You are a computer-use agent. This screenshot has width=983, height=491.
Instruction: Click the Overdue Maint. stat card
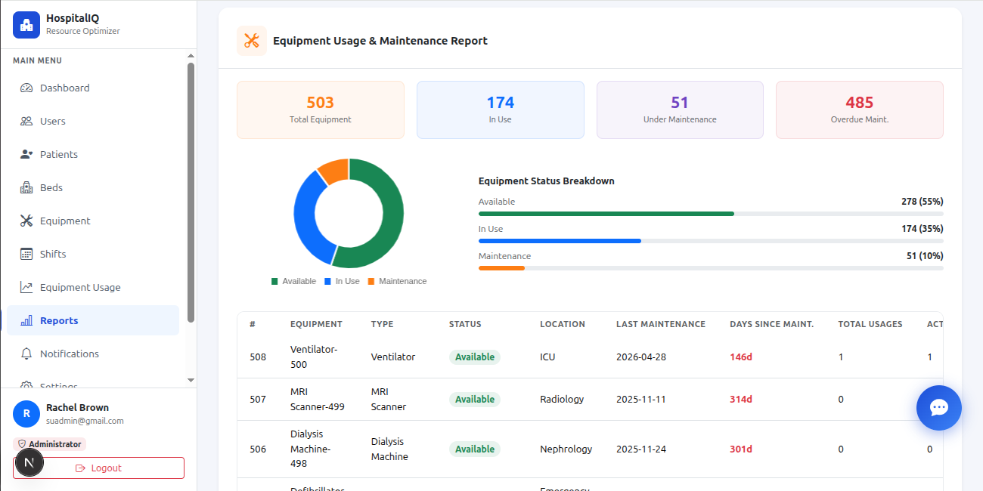[860, 110]
